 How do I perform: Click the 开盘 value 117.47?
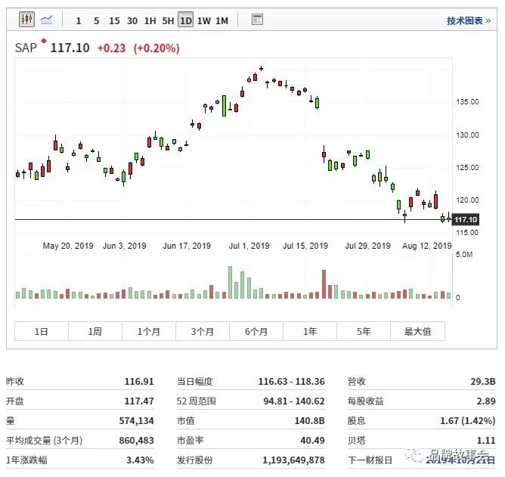point(139,401)
